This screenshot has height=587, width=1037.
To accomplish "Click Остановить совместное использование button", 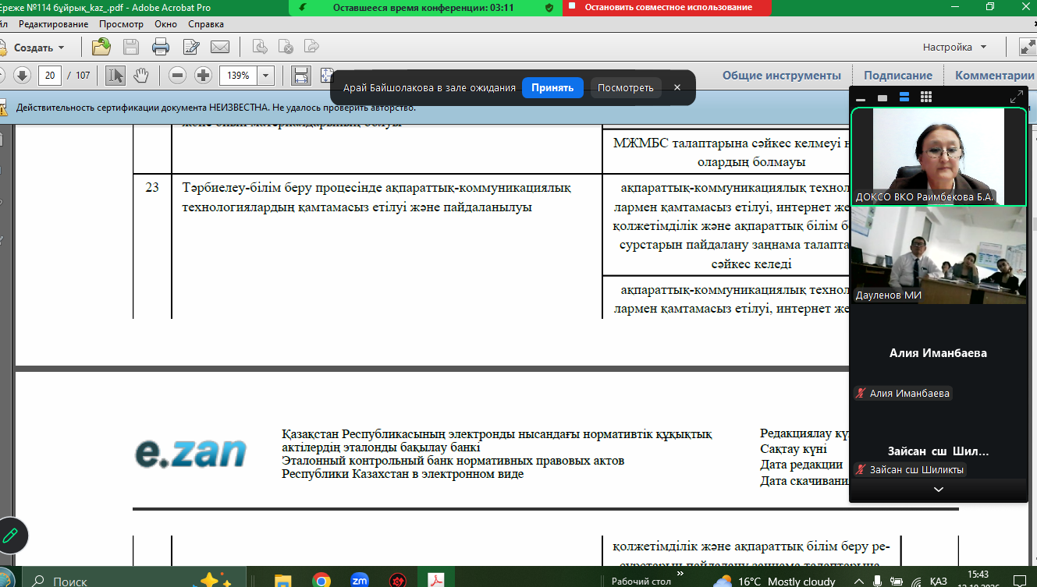I will click(x=667, y=8).
